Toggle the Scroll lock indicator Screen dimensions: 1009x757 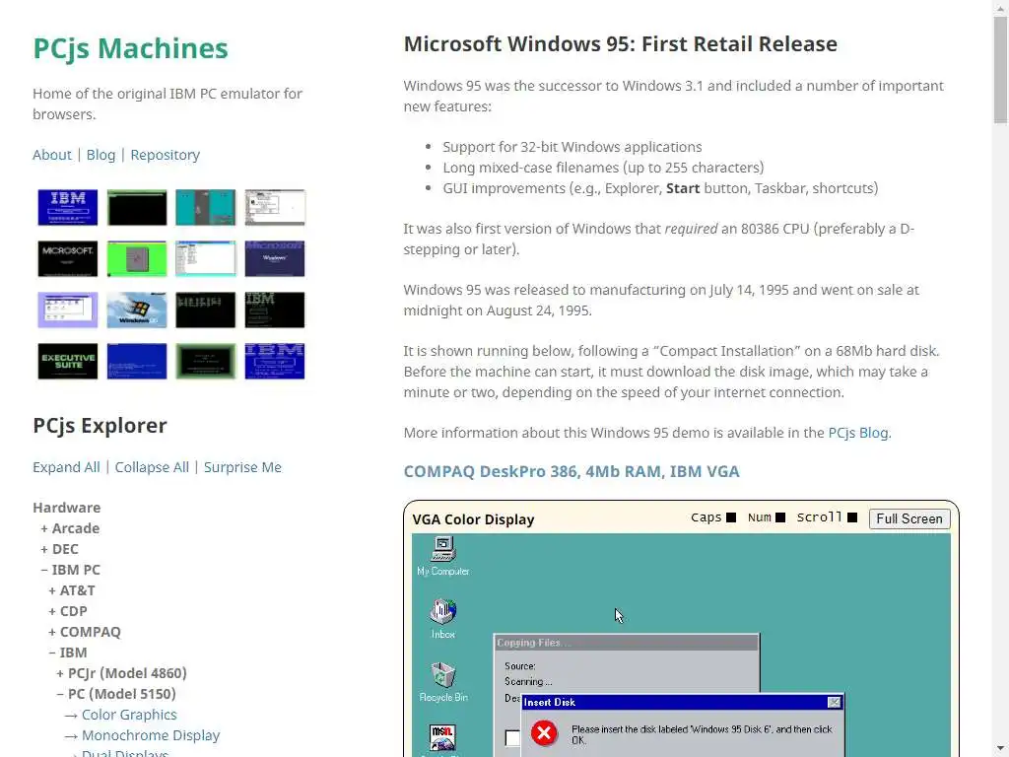[852, 517]
